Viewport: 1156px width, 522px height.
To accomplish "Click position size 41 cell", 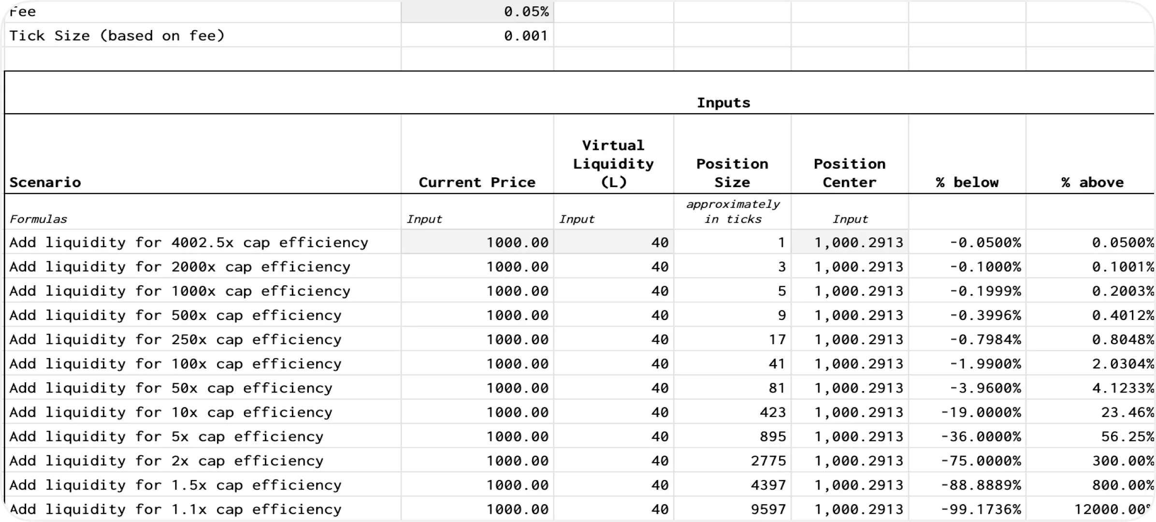I will click(x=733, y=363).
